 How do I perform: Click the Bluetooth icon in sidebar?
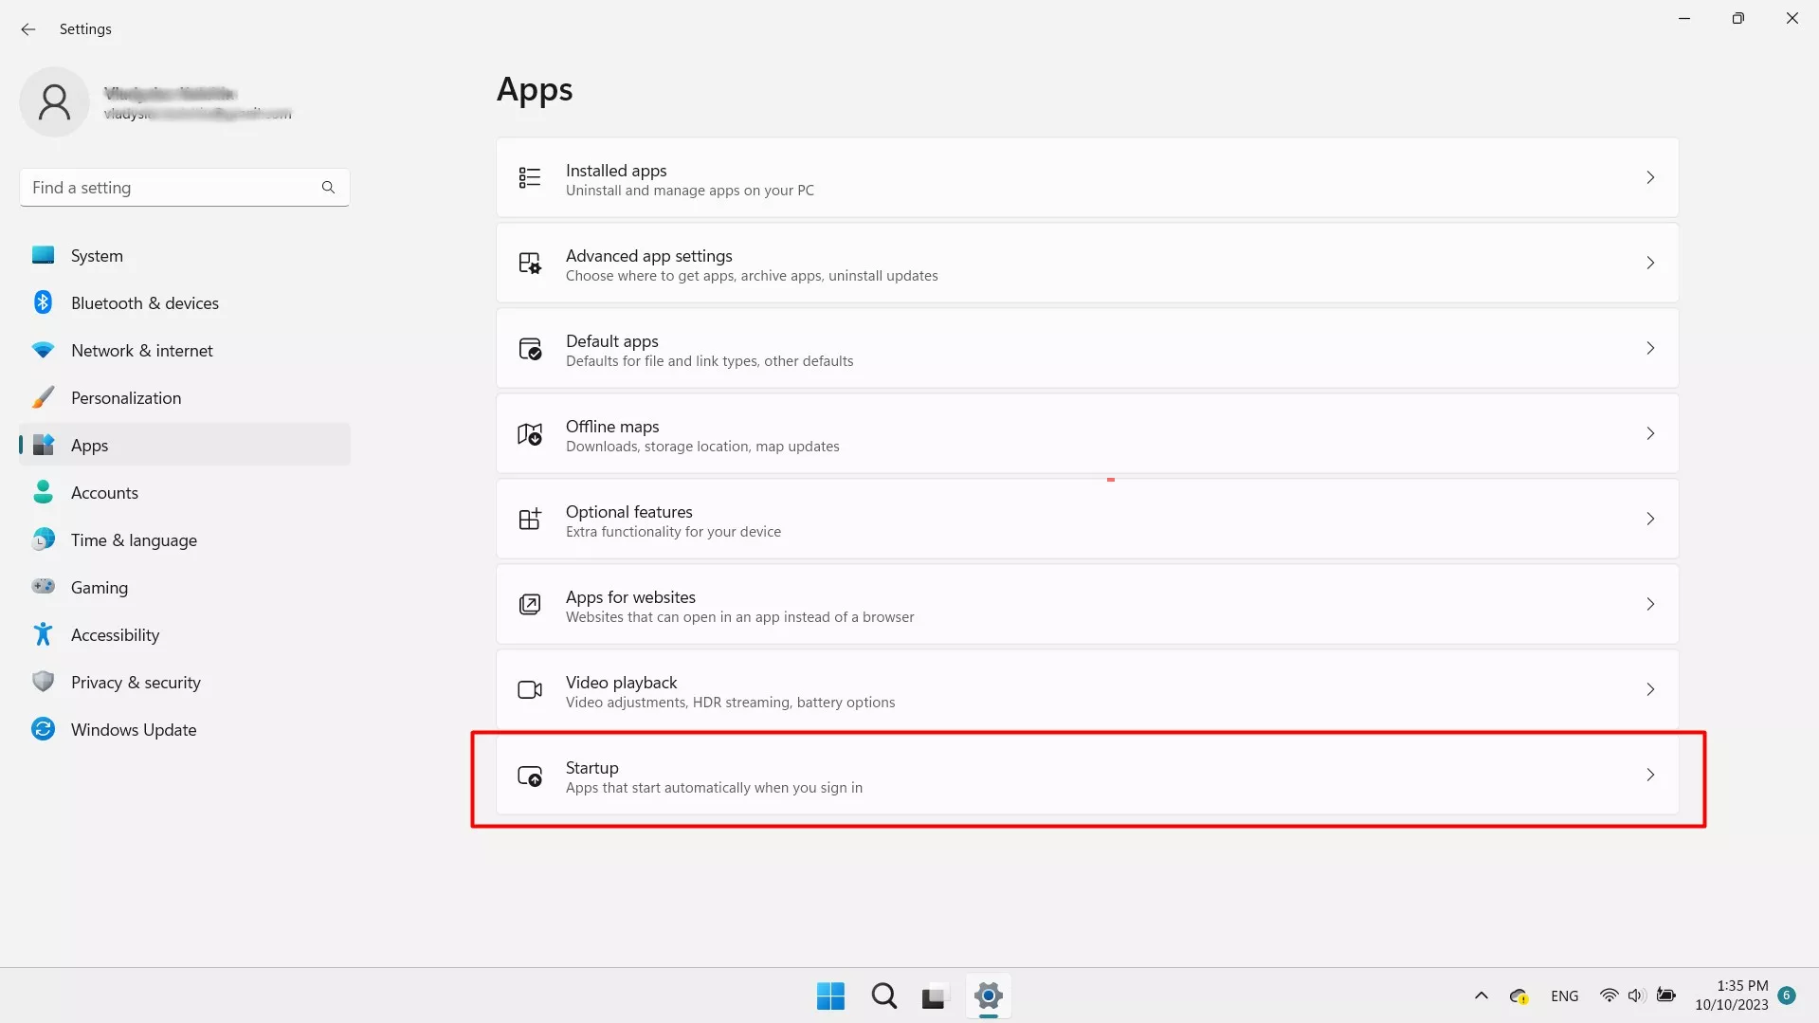pyautogui.click(x=43, y=302)
